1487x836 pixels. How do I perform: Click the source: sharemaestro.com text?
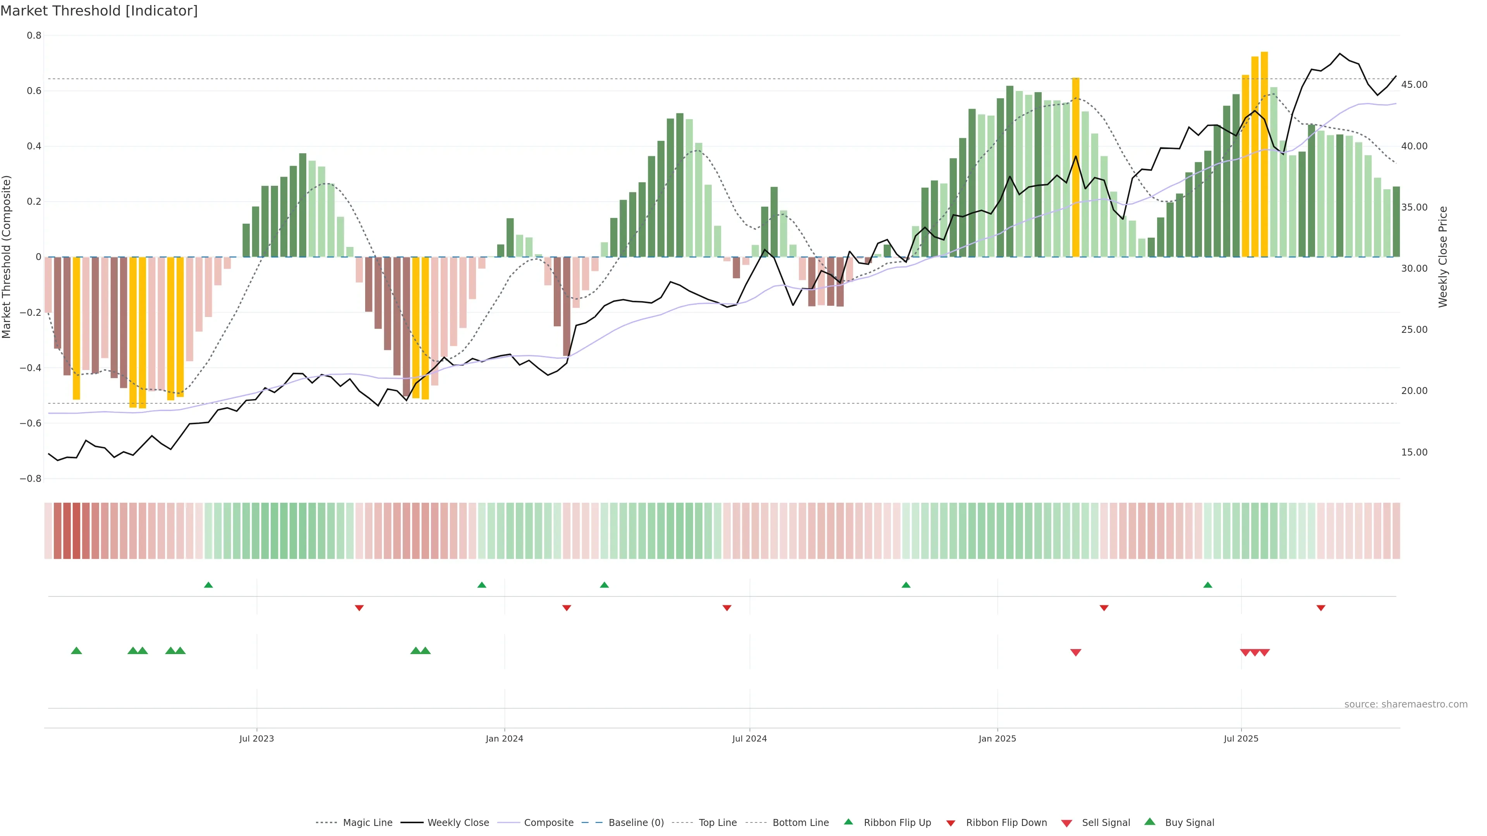(1406, 704)
